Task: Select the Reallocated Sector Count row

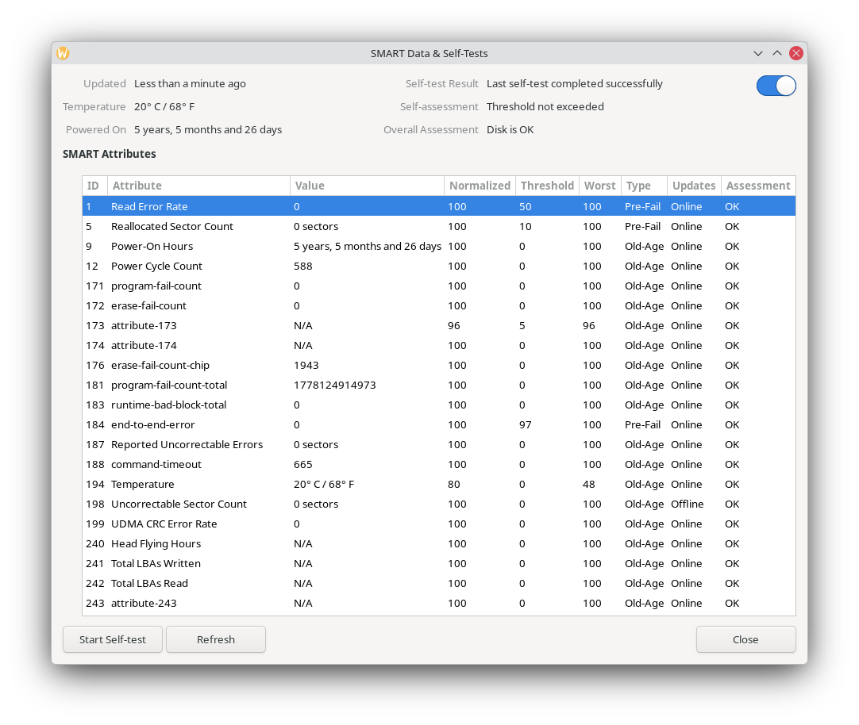Action: coord(172,226)
